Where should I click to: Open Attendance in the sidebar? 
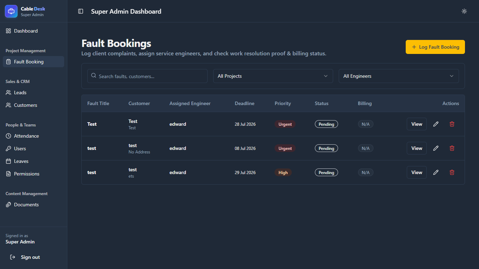point(33,136)
